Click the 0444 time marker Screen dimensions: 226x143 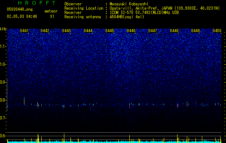[88, 31]
